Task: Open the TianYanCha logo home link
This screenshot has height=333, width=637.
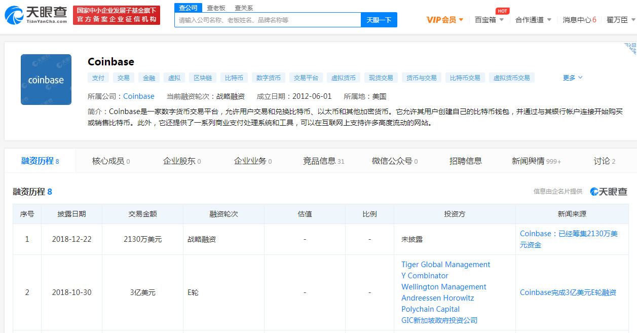Action: (35, 15)
